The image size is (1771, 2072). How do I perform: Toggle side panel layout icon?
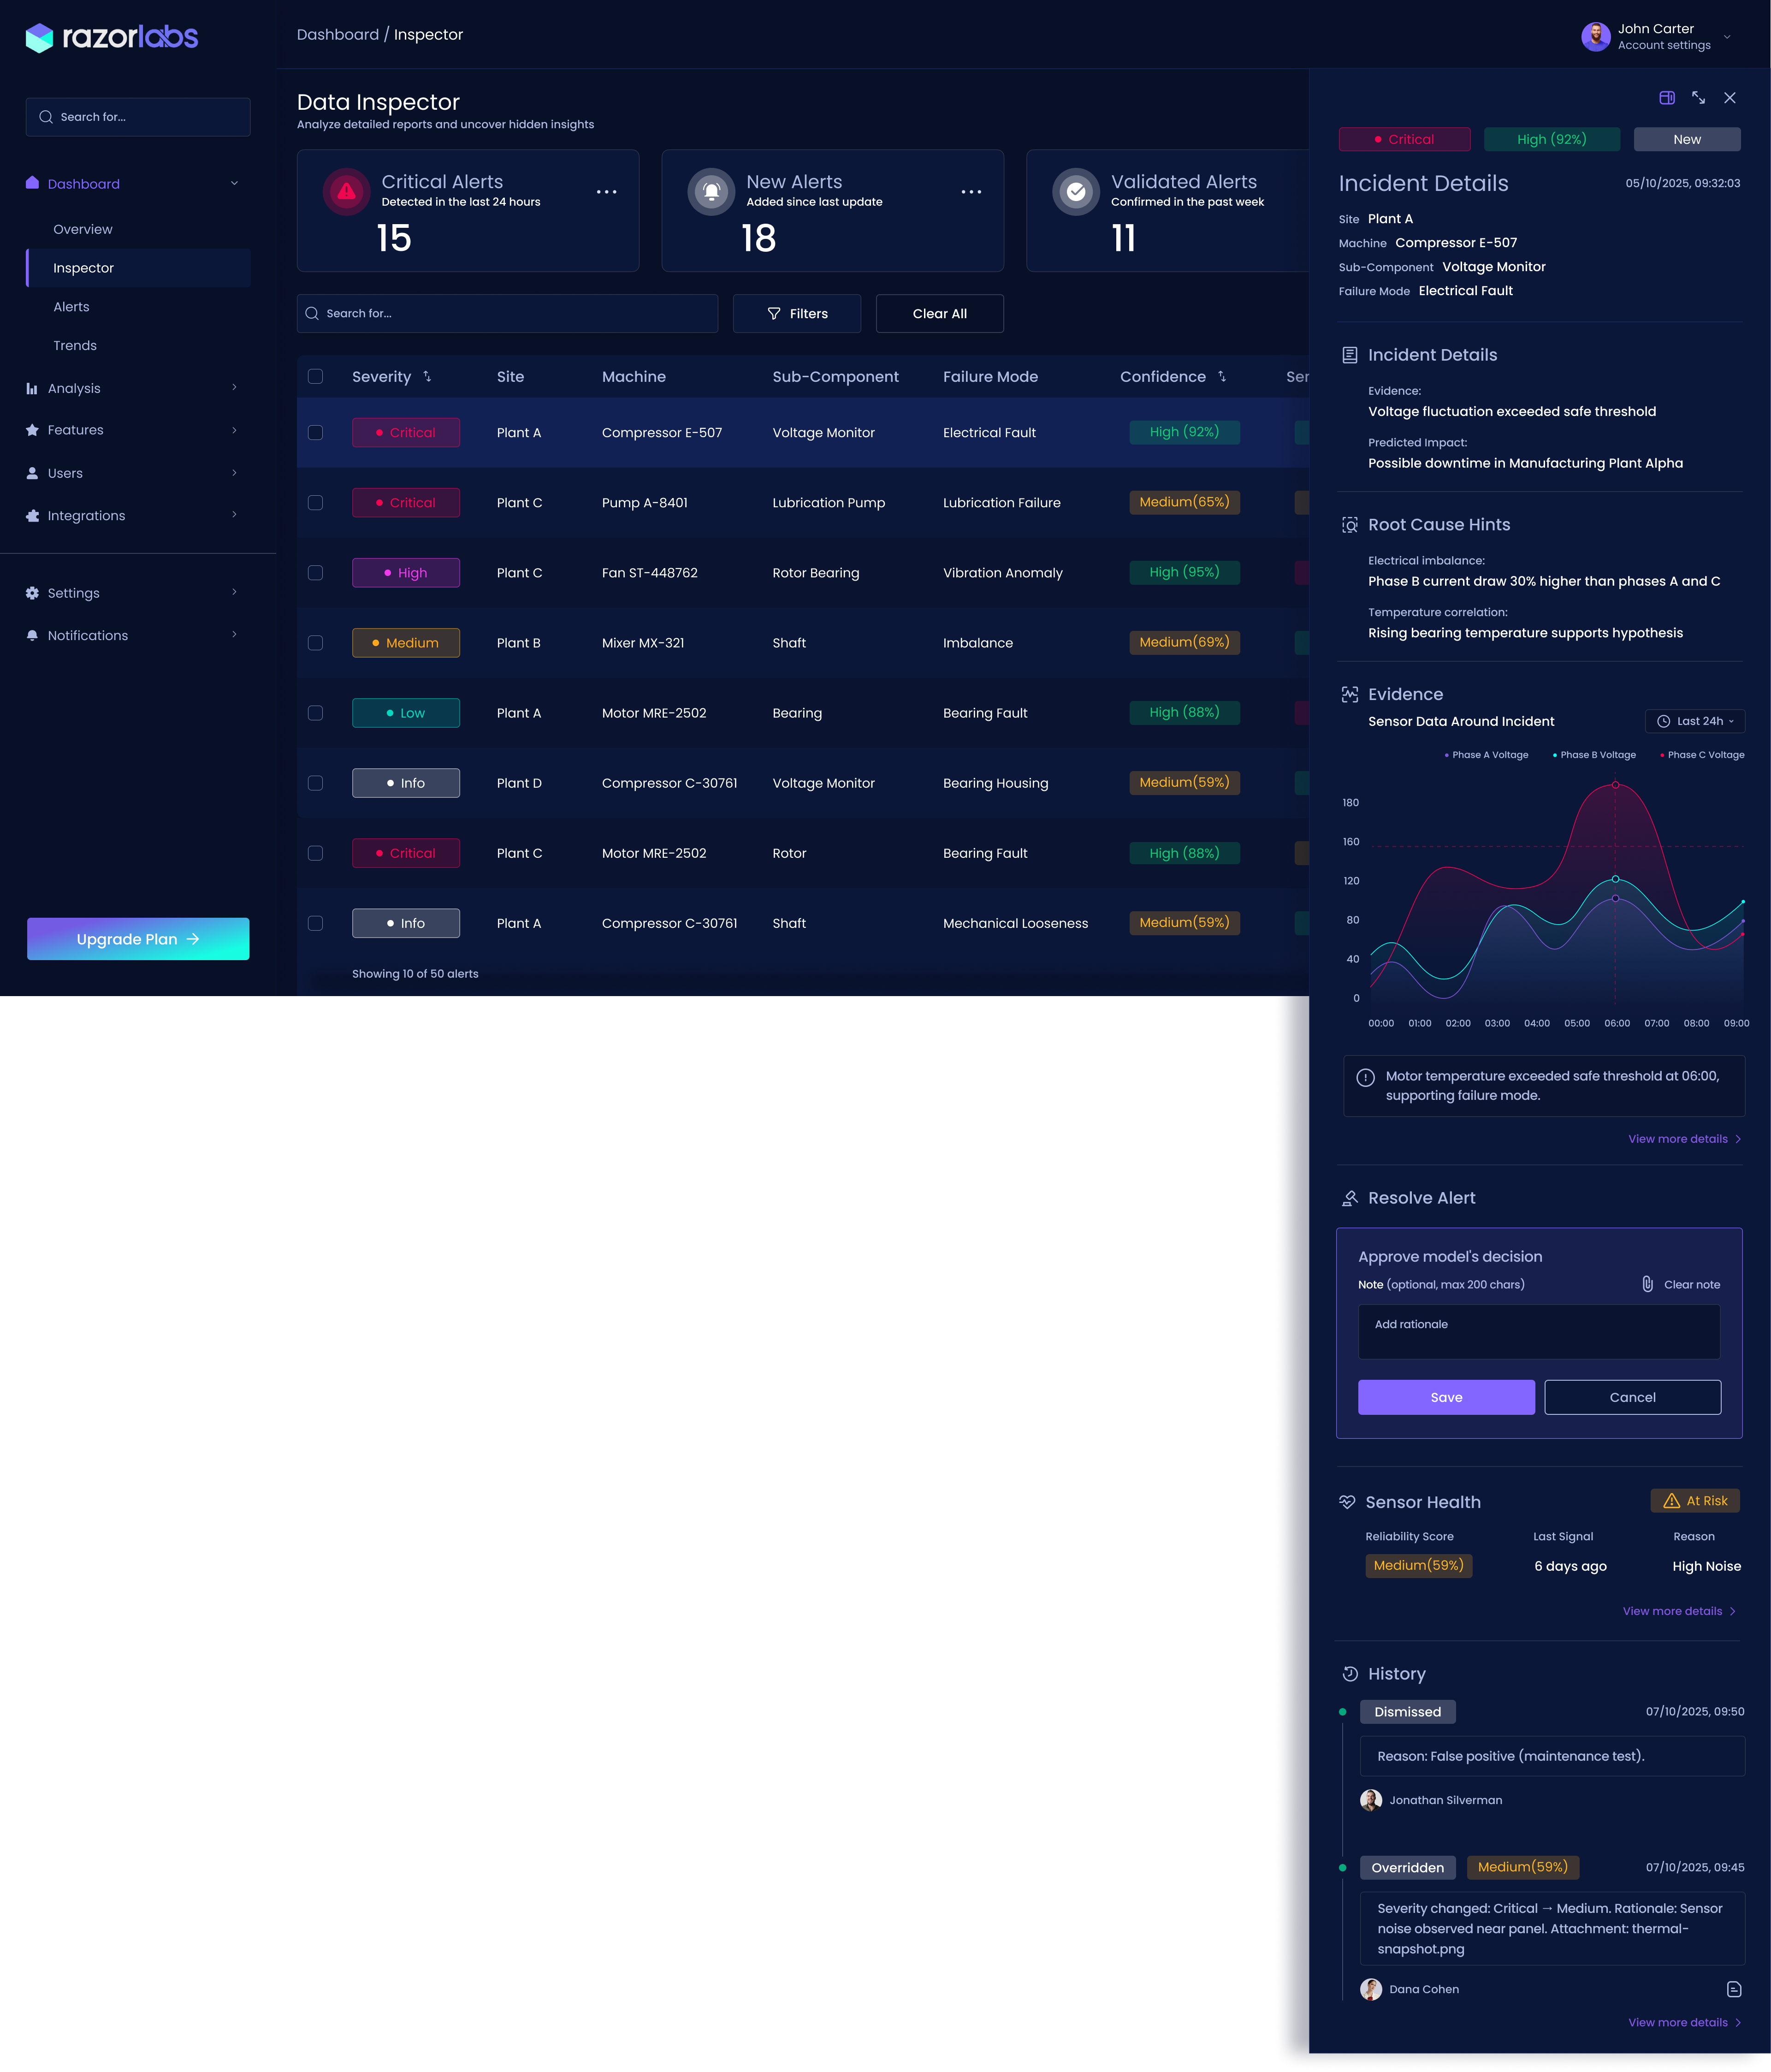[x=1667, y=98]
